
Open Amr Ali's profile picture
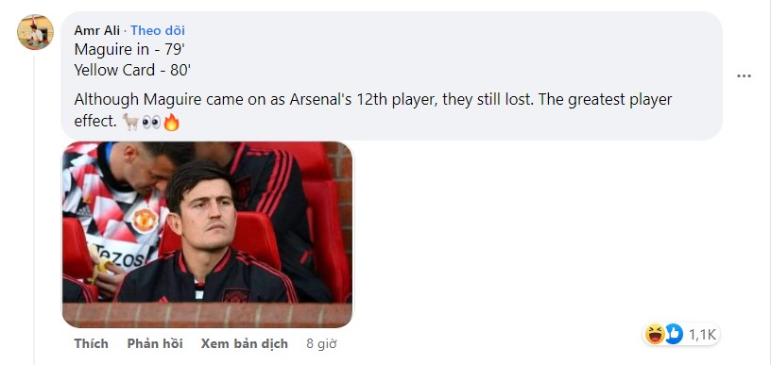pyautogui.click(x=35, y=32)
